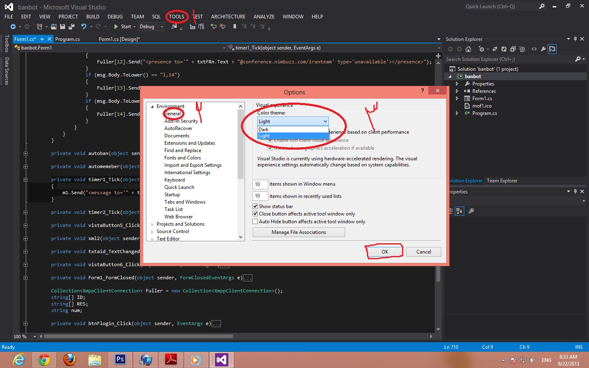The height and width of the screenshot is (368, 589).
Task: Click Sync with Active Document icon
Action: coord(495,49)
